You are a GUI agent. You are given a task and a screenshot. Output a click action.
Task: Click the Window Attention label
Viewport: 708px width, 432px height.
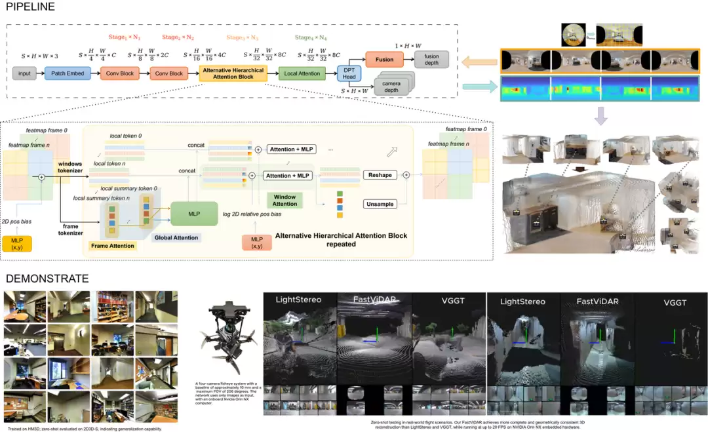pos(285,201)
